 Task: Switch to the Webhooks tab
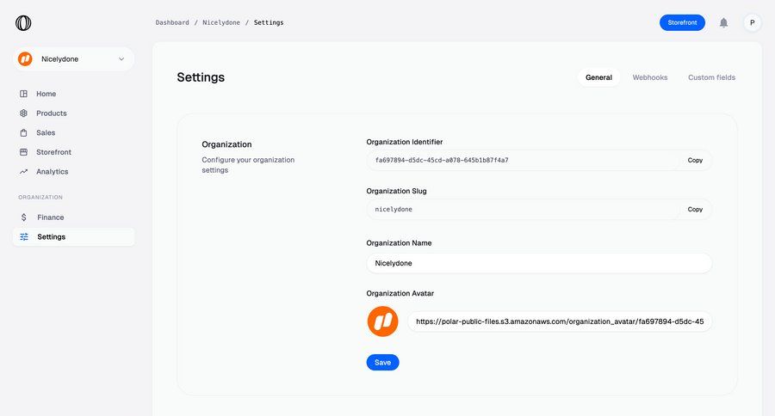[649, 77]
